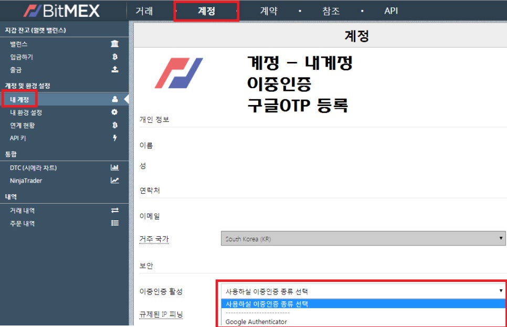Click gear icon beside 내 환경 설정
The image size is (507, 327).
tap(114, 112)
